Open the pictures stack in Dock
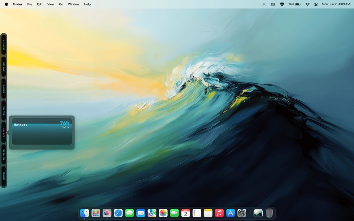The height and width of the screenshot is (221, 354). 258,213
